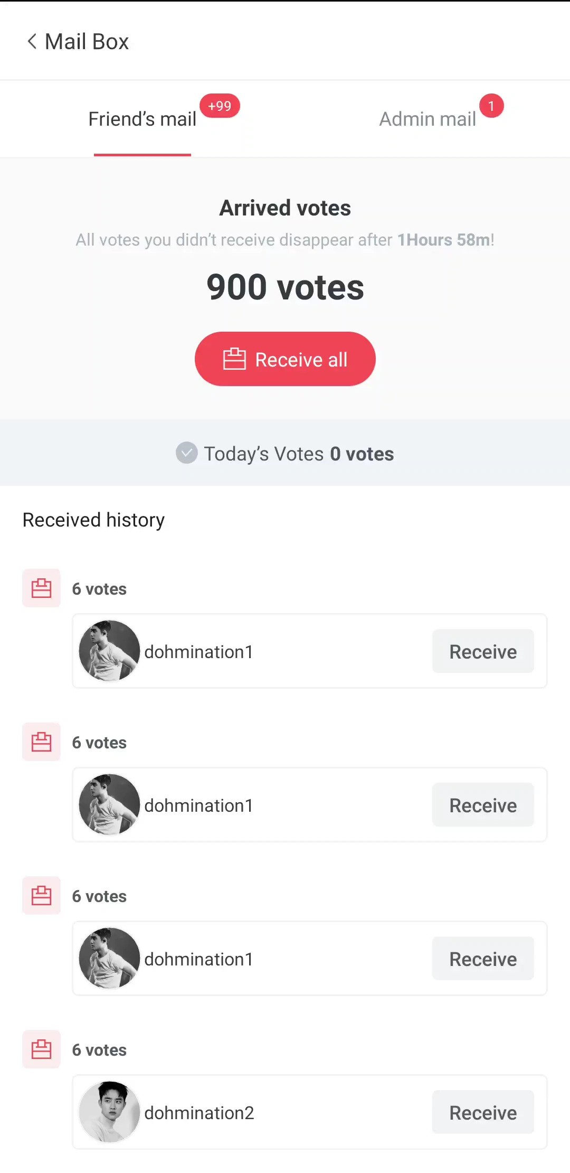Tap the dohmination2 username
570x1173 pixels.
(199, 1113)
